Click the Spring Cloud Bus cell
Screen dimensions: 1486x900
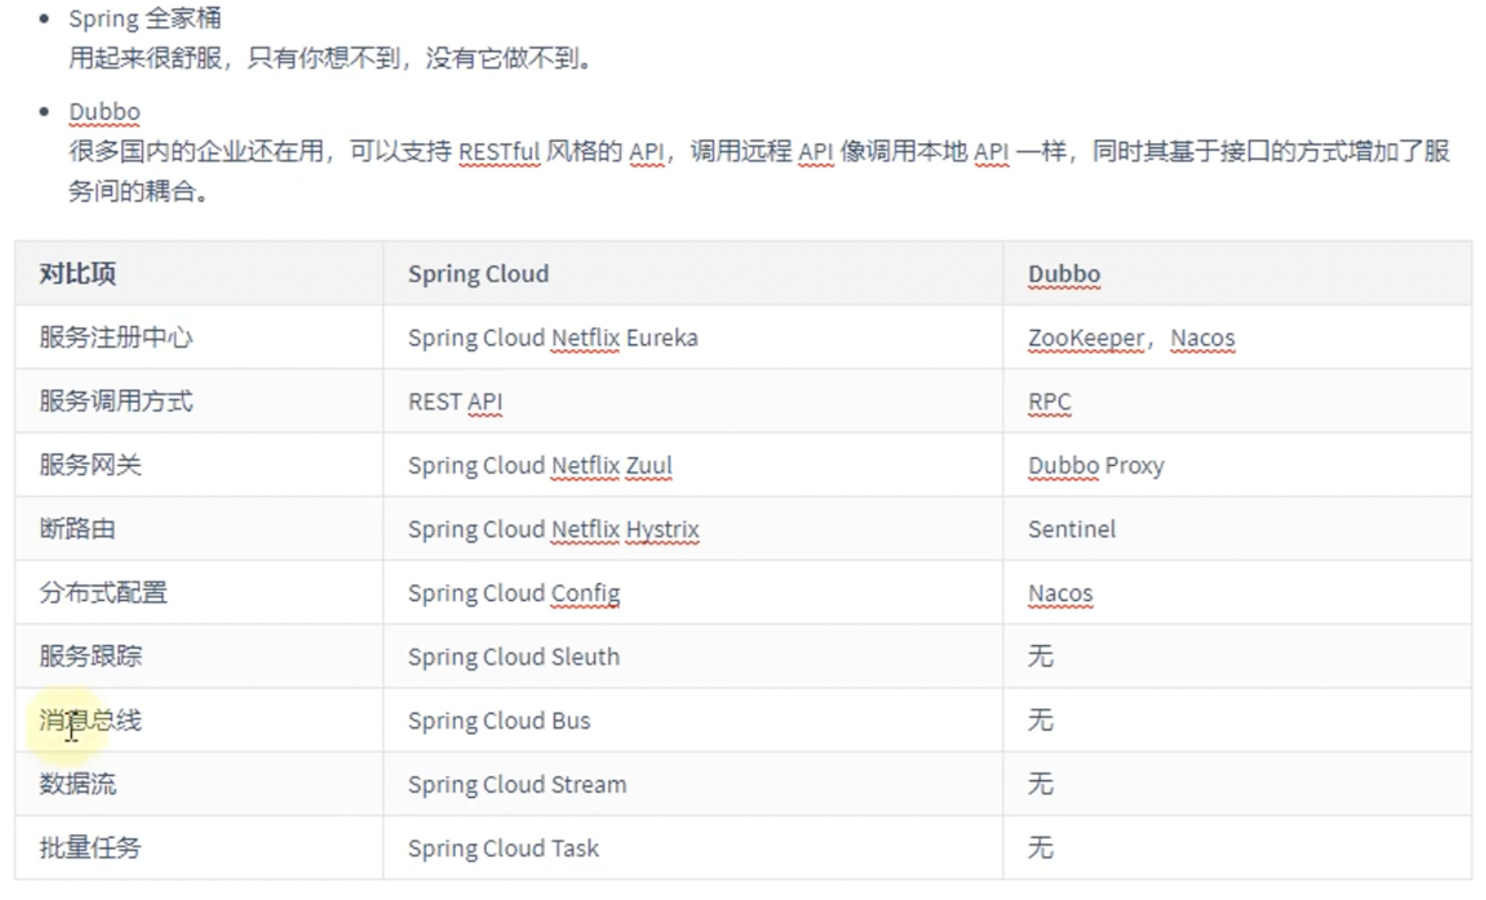tap(499, 720)
